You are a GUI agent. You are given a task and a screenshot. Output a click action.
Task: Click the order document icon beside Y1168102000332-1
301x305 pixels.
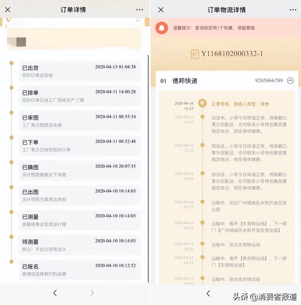[195, 54]
